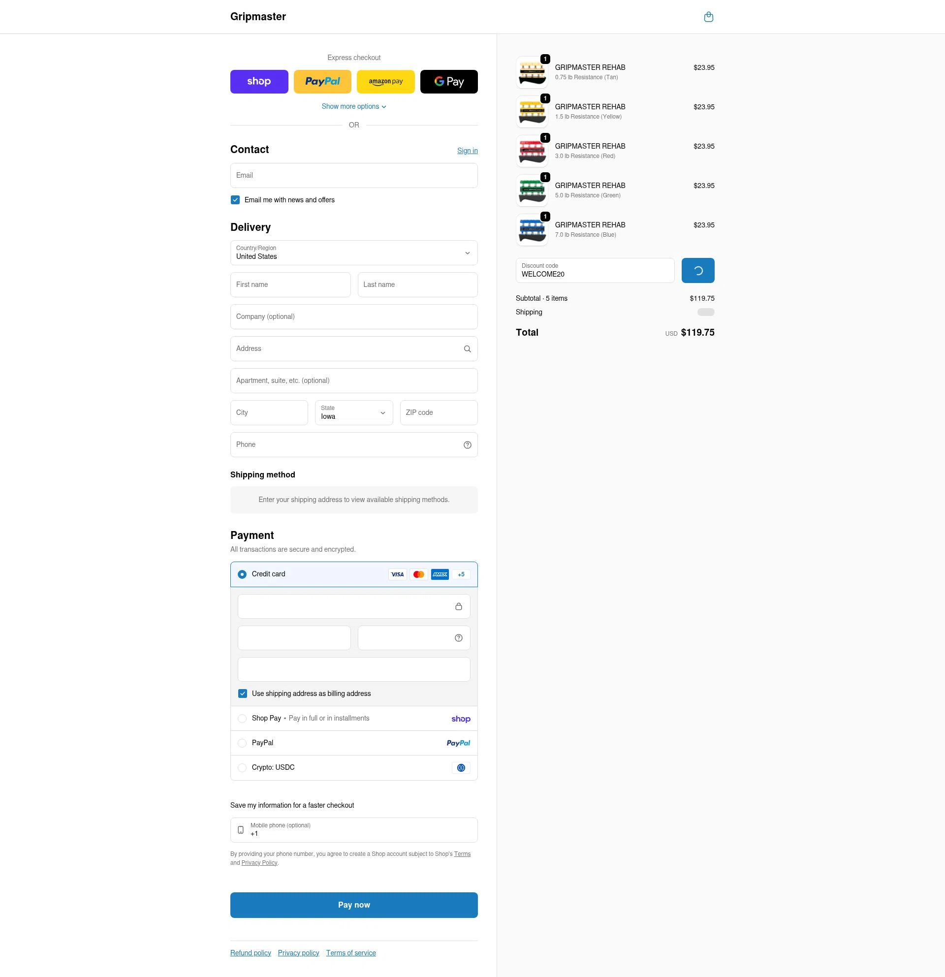
Task: Open the Refund policy link
Action: (x=250, y=952)
